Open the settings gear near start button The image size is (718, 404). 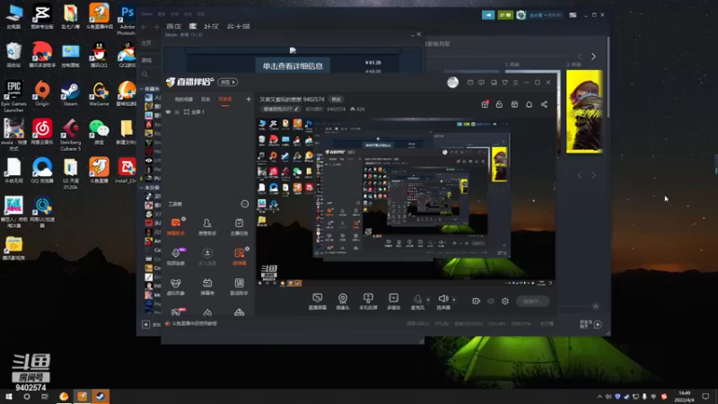pyautogui.click(x=505, y=301)
